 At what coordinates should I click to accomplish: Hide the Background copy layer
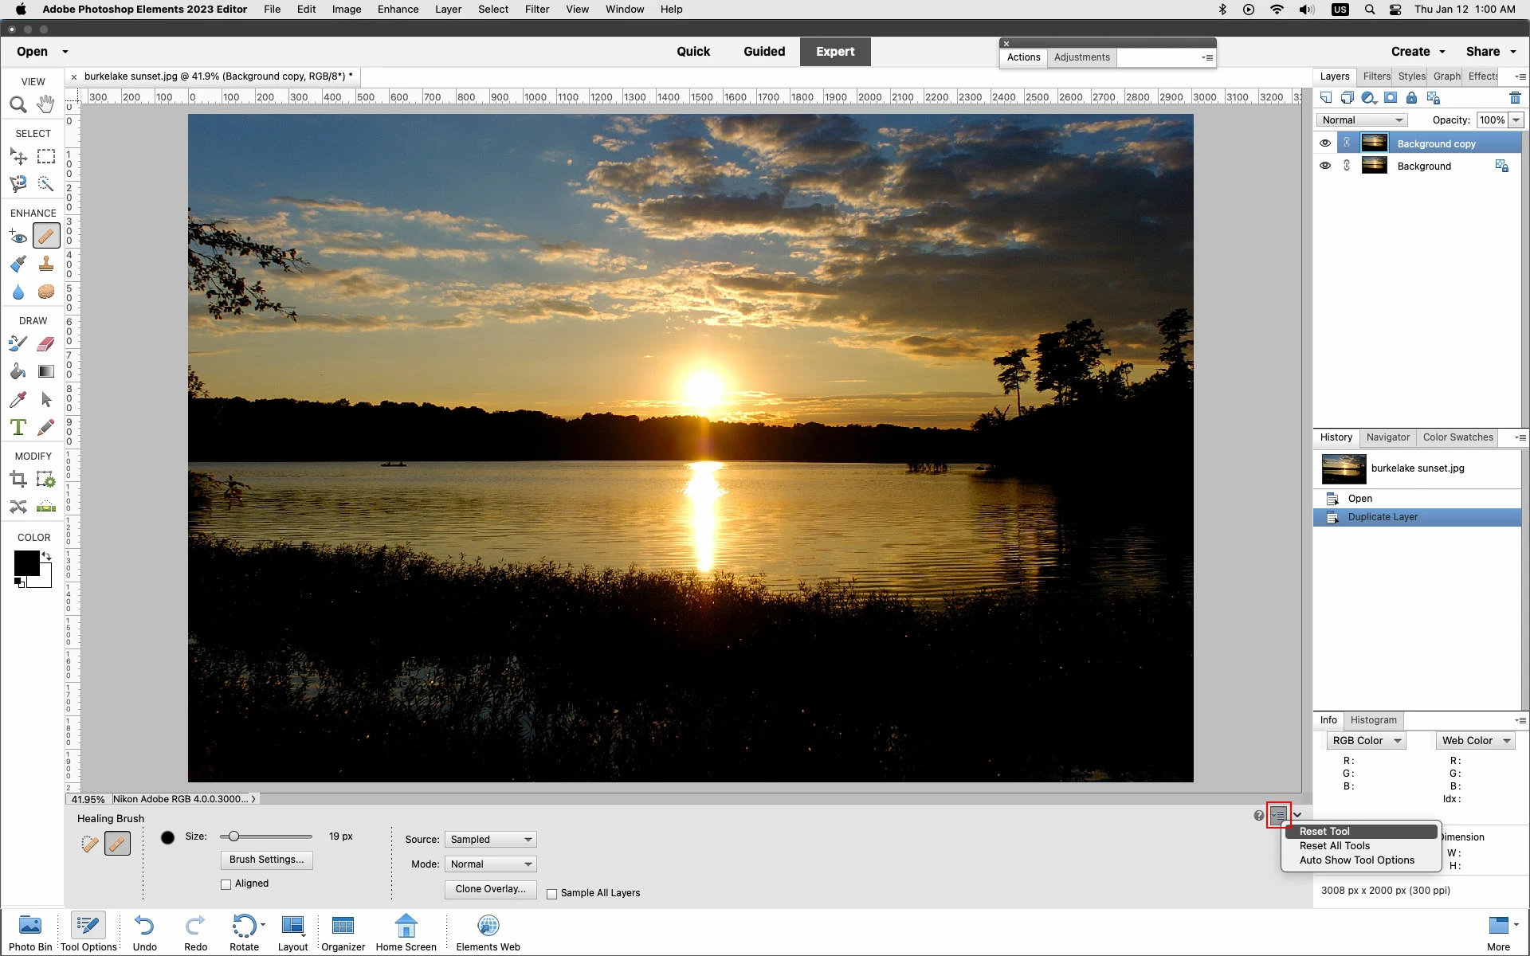(1324, 143)
